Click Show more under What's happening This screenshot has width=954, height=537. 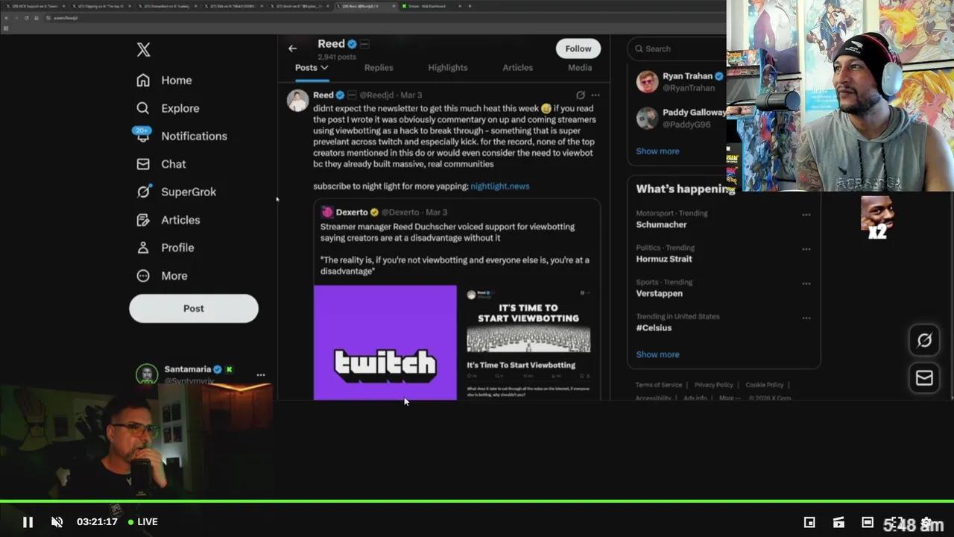pos(657,354)
